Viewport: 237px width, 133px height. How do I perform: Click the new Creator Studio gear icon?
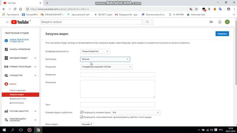pyautogui.click(x=6, y=41)
